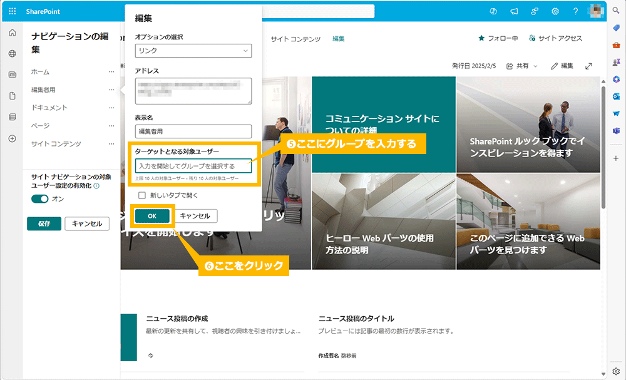Image resolution: width=626 pixels, height=380 pixels.
Task: Open the 共有 share dropdown
Action: tap(522, 66)
